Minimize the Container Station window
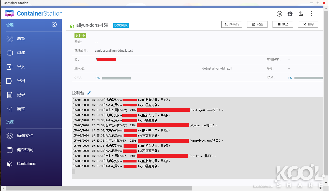This screenshot has height=191, width=329. pyautogui.click(x=312, y=3)
